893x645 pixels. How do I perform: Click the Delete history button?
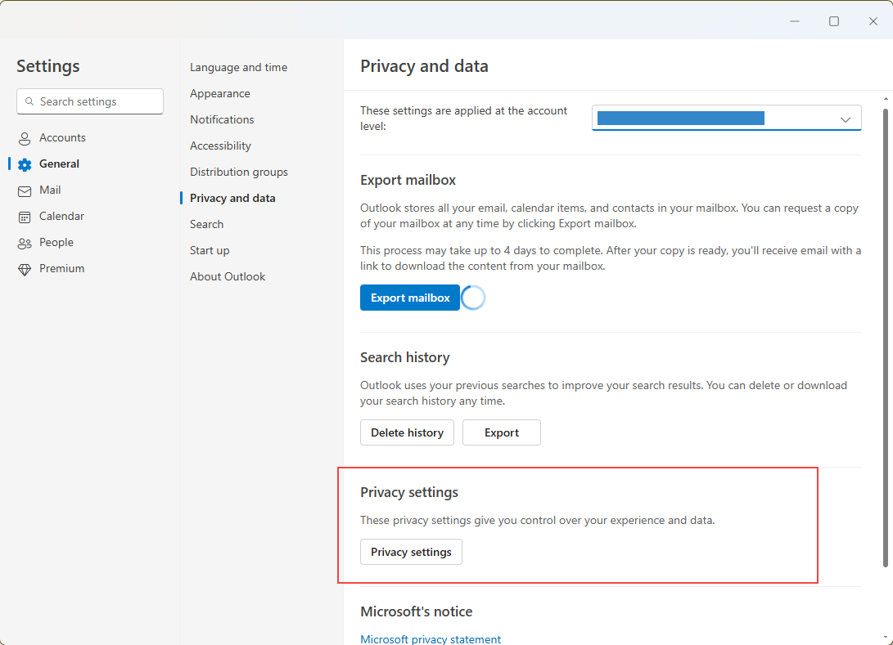coord(407,432)
